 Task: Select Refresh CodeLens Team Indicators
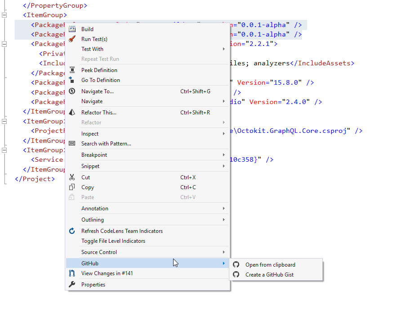point(147,231)
